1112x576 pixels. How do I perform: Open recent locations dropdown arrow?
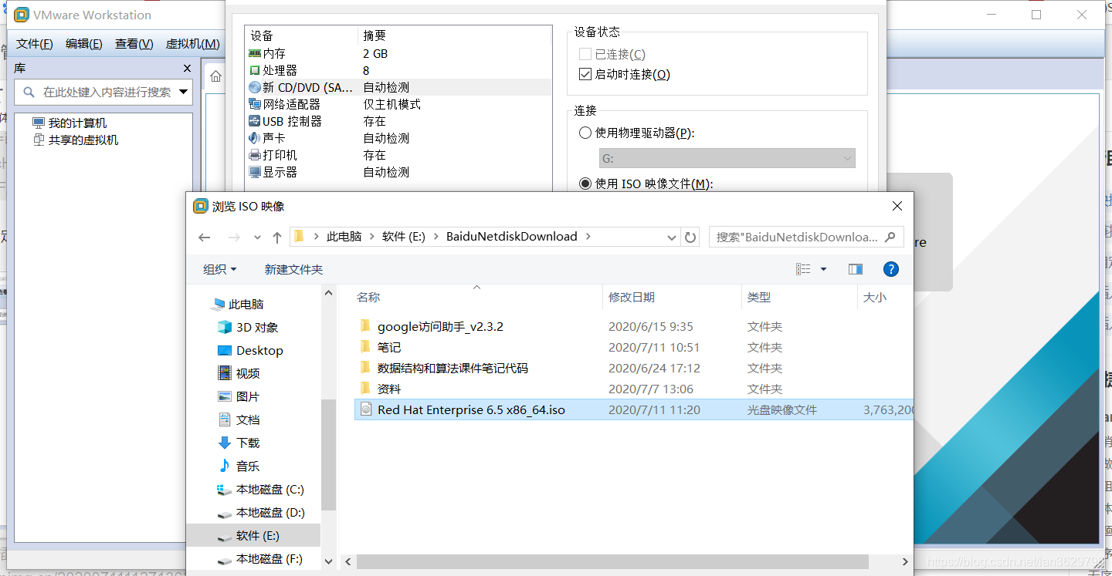pyautogui.click(x=257, y=237)
